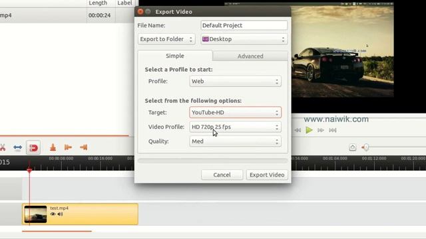
Task: Click the 00:01:12:000 timeline ruler mark
Action: coord(374,158)
